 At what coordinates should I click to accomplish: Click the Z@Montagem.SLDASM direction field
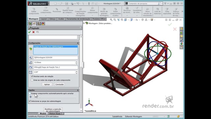(x=55, y=58)
